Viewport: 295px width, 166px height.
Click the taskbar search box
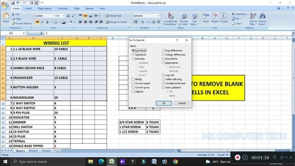point(47,161)
